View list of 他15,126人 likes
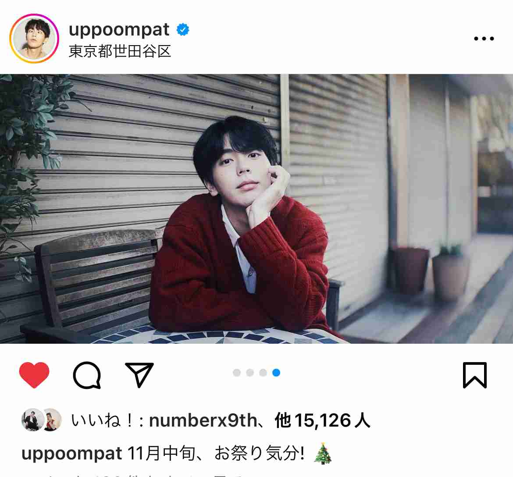 point(322,420)
